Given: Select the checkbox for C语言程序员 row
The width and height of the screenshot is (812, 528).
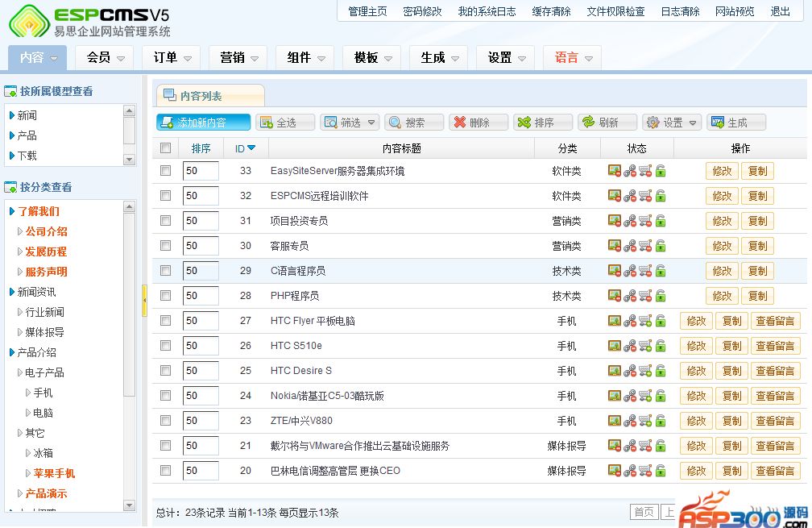Looking at the screenshot, I should 166,271.
